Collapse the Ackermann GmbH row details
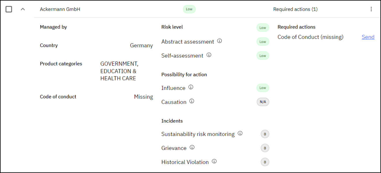381x173 pixels. click(x=23, y=9)
